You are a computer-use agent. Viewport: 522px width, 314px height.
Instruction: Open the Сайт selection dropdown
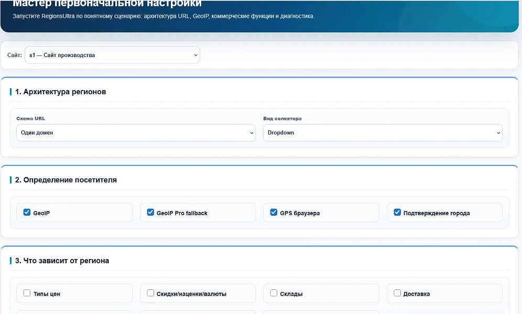[112, 55]
